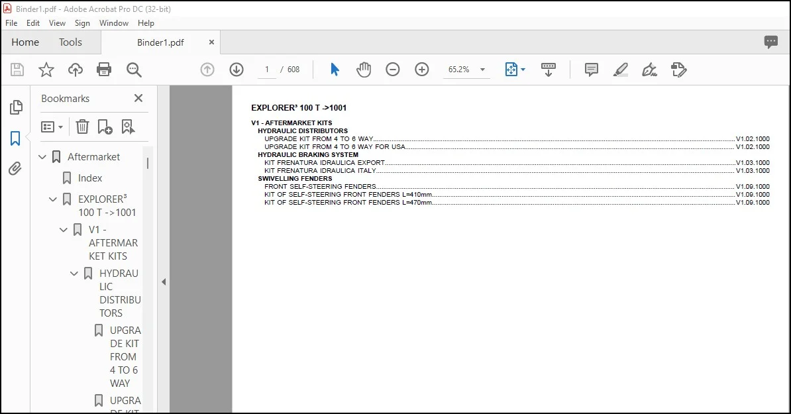Screen dimensions: 791x414
Task: Go to previous page arrow
Action: [207, 70]
